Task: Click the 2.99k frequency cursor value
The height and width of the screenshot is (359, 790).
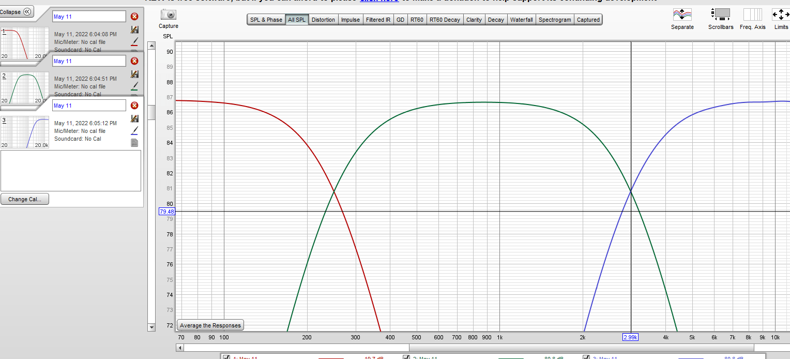Action: [630, 337]
